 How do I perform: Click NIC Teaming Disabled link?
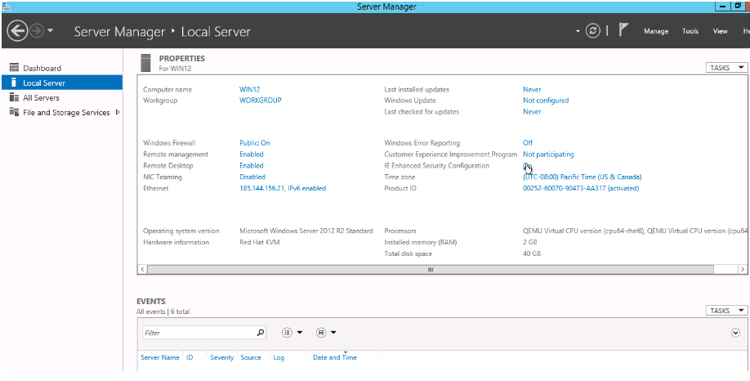click(252, 177)
